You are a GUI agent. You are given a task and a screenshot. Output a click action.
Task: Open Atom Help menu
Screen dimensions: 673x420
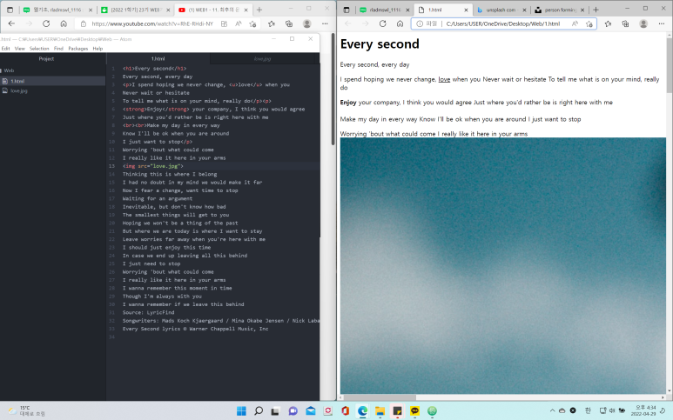[x=98, y=49]
